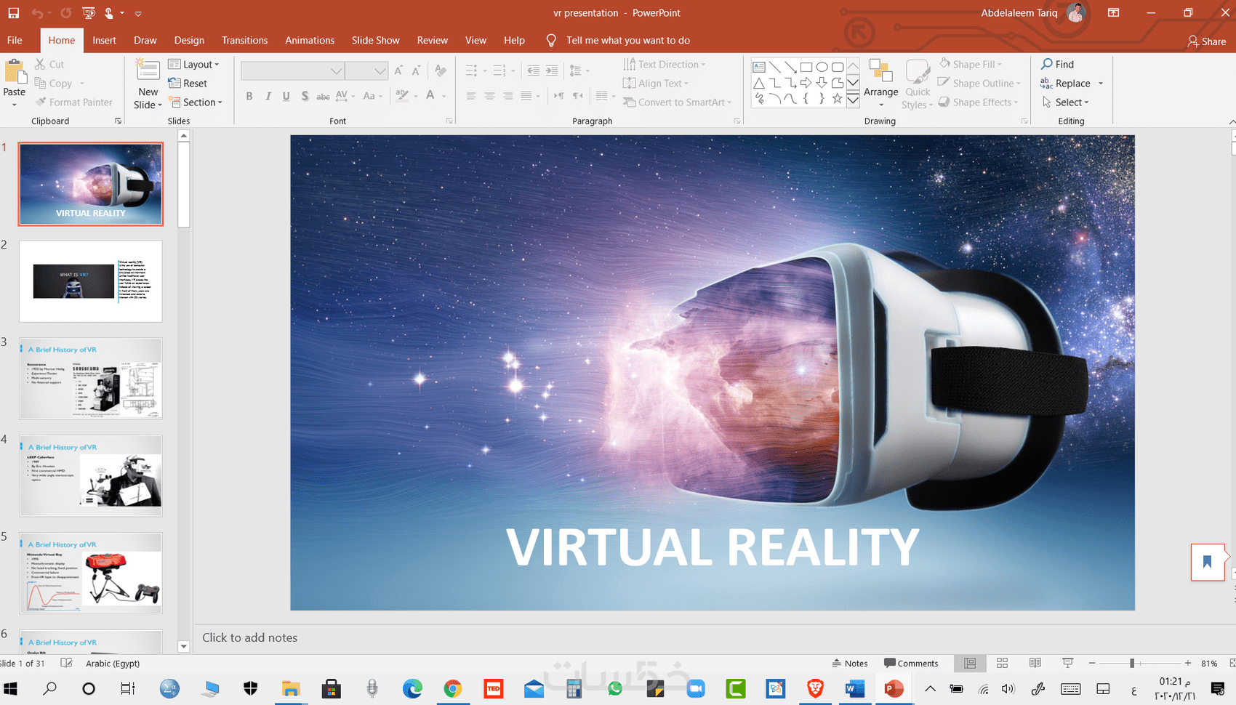The image size is (1236, 705).
Task: Decrease list indent level
Action: pyautogui.click(x=534, y=70)
